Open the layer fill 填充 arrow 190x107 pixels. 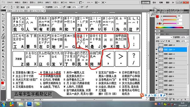187,41
